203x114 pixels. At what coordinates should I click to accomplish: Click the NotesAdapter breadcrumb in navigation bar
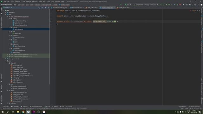(64, 5)
